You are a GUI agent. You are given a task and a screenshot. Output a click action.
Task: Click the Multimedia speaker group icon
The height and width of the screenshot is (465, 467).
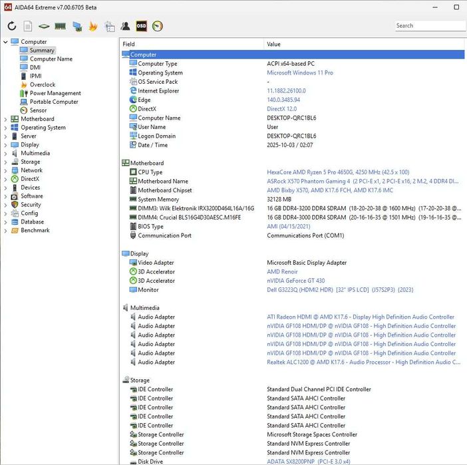pyautogui.click(x=126, y=307)
